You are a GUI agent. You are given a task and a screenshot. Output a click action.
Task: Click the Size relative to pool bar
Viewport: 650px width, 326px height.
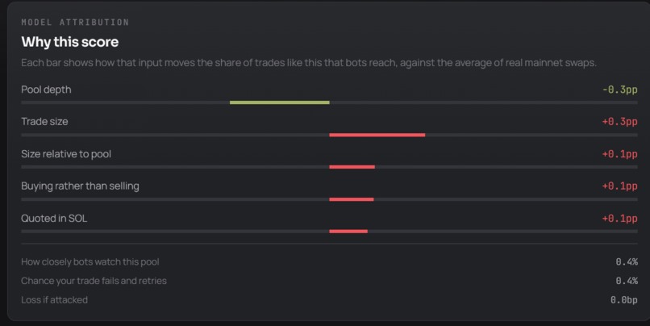click(352, 167)
